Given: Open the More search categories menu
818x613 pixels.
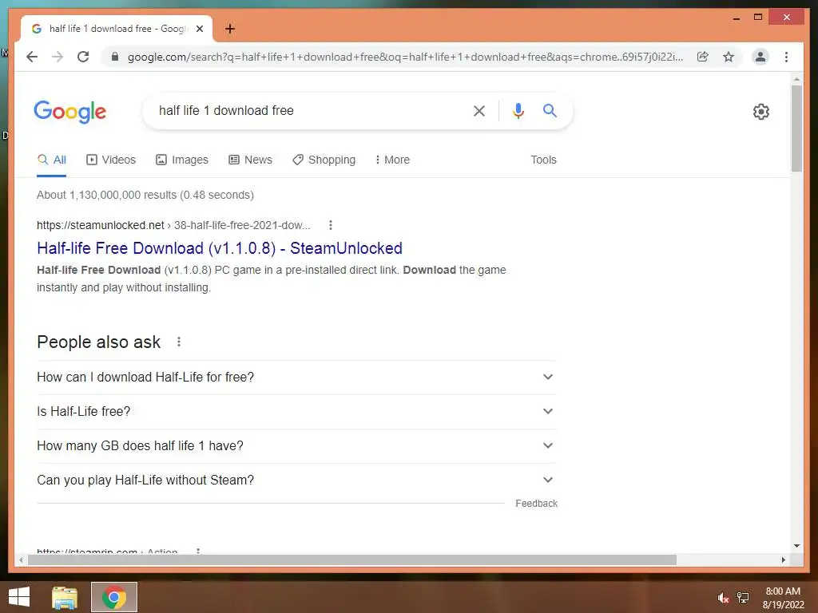Looking at the screenshot, I should coord(392,160).
